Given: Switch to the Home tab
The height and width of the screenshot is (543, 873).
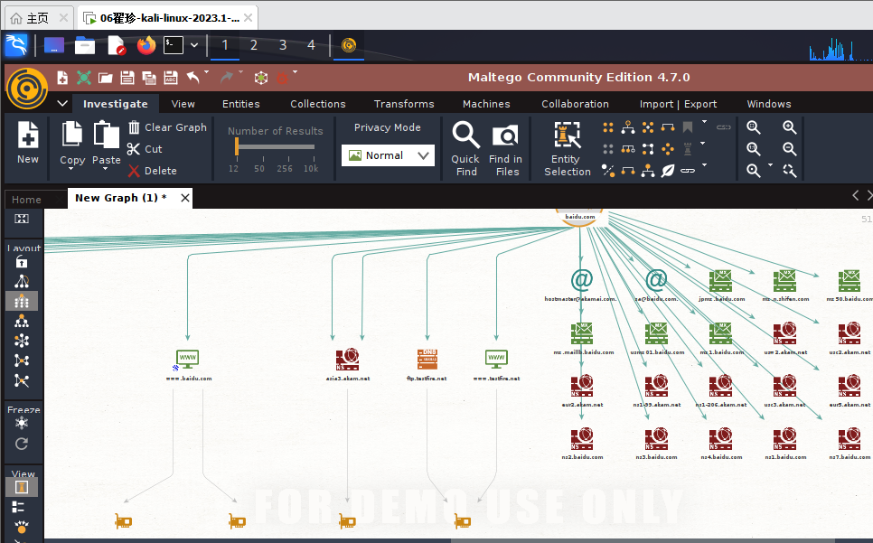Looking at the screenshot, I should [27, 199].
